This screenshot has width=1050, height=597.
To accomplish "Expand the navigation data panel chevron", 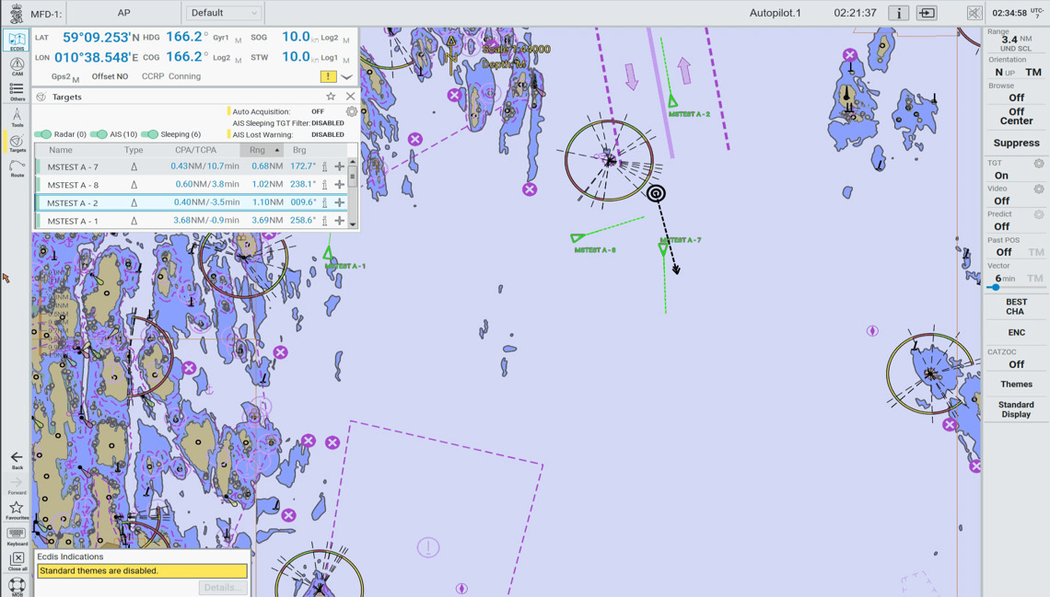I will [347, 77].
